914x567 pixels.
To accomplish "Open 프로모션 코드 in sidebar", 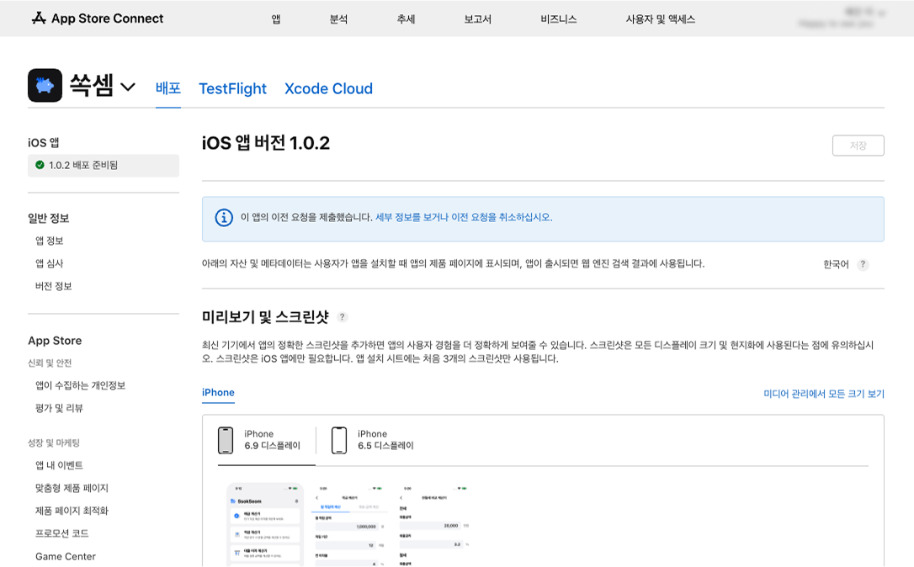I will 62,533.
